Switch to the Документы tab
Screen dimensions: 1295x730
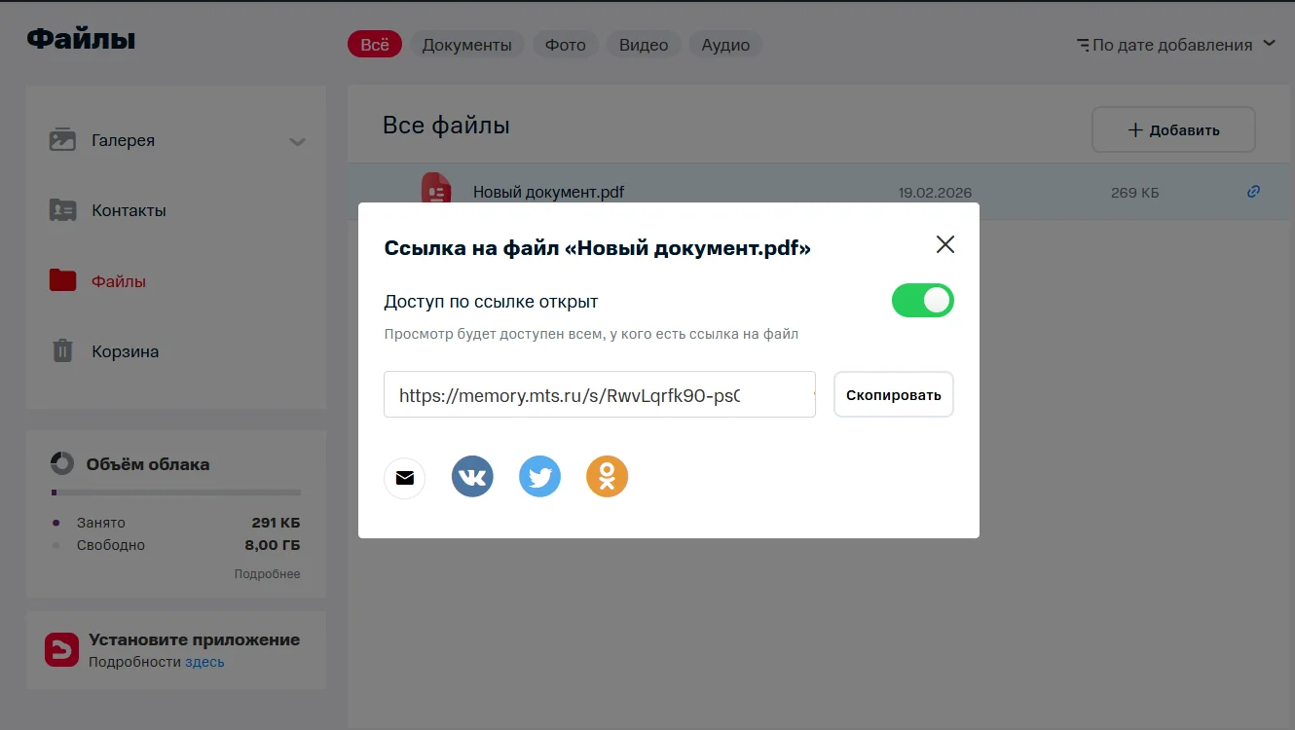[x=466, y=45]
